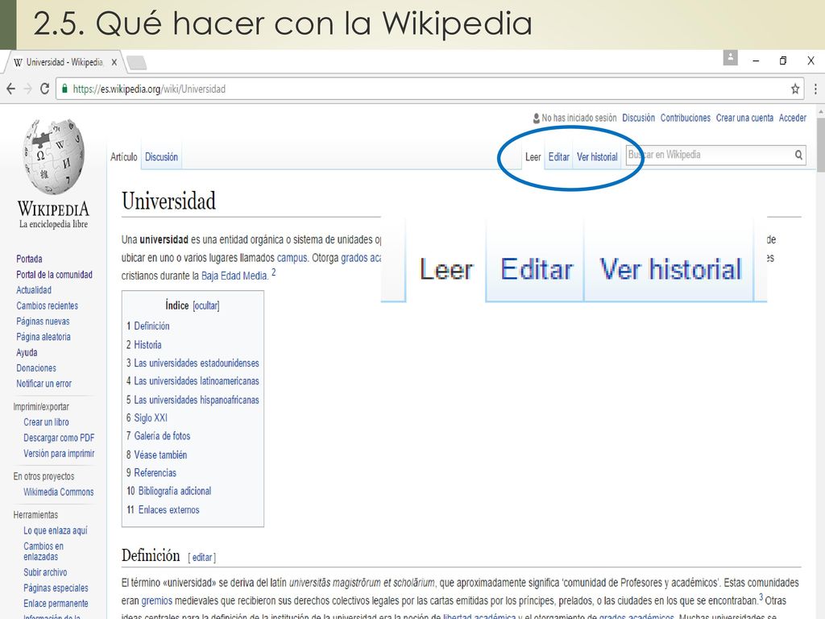
Task: Open the Actualidad sidebar link
Action: click(x=34, y=290)
